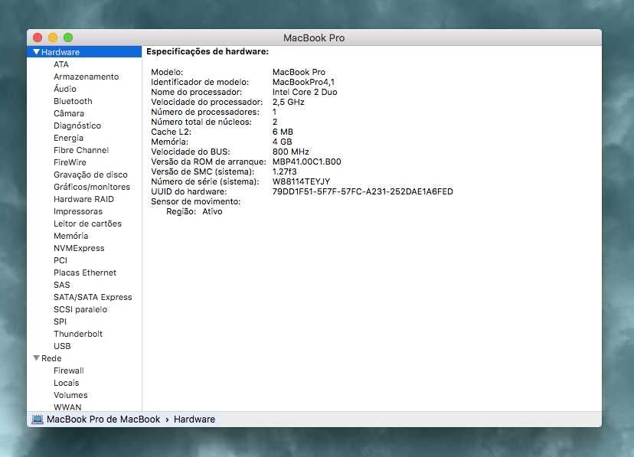Select Memória in the sidebar
The height and width of the screenshot is (457, 634).
tap(70, 236)
